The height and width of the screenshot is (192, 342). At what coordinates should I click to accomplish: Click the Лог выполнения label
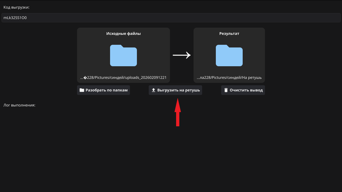(19, 105)
